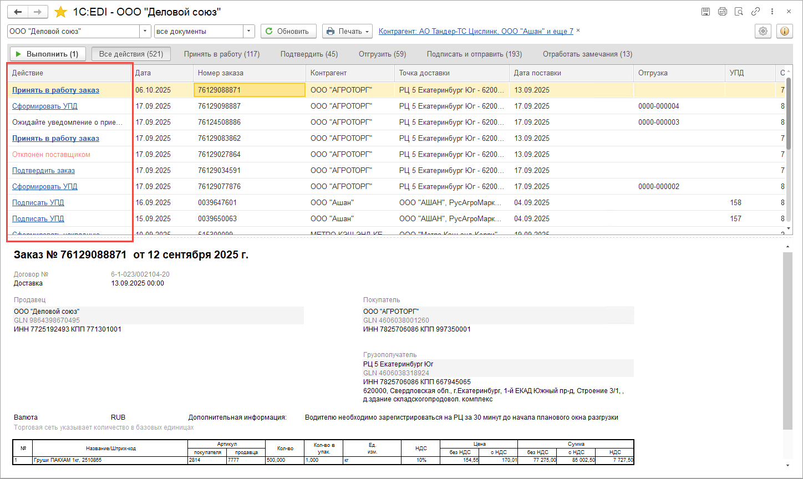Select the "Подписать и отправить (193)" tab
The height and width of the screenshot is (479, 803).
[x=474, y=54]
